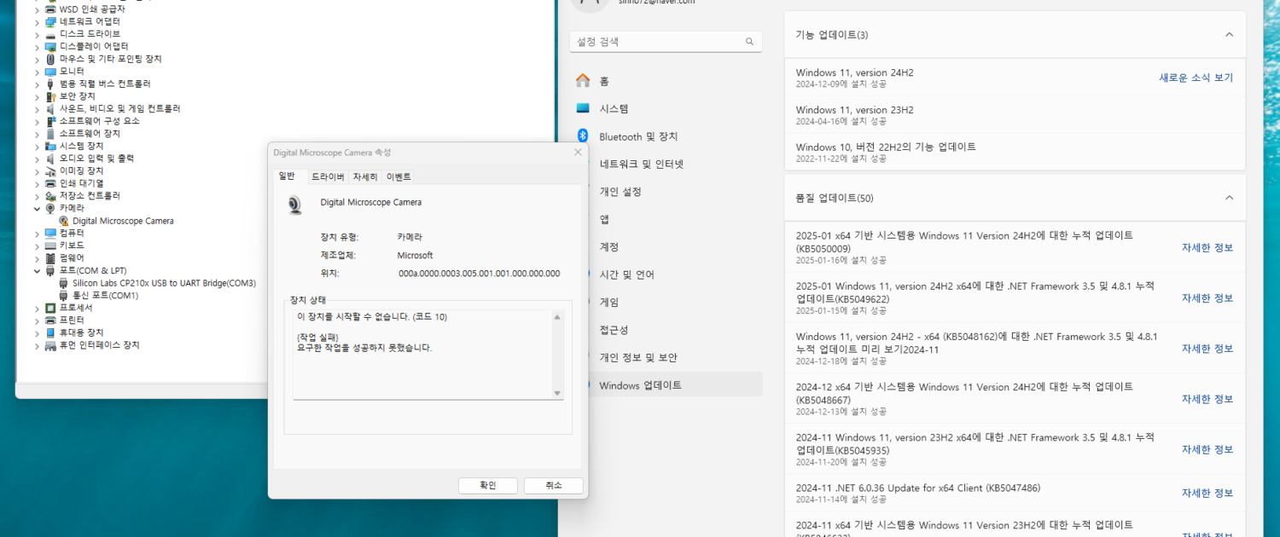The image size is (1280, 537).
Task: Open 네트워크 및 인터넷 in Settings
Action: [642, 164]
